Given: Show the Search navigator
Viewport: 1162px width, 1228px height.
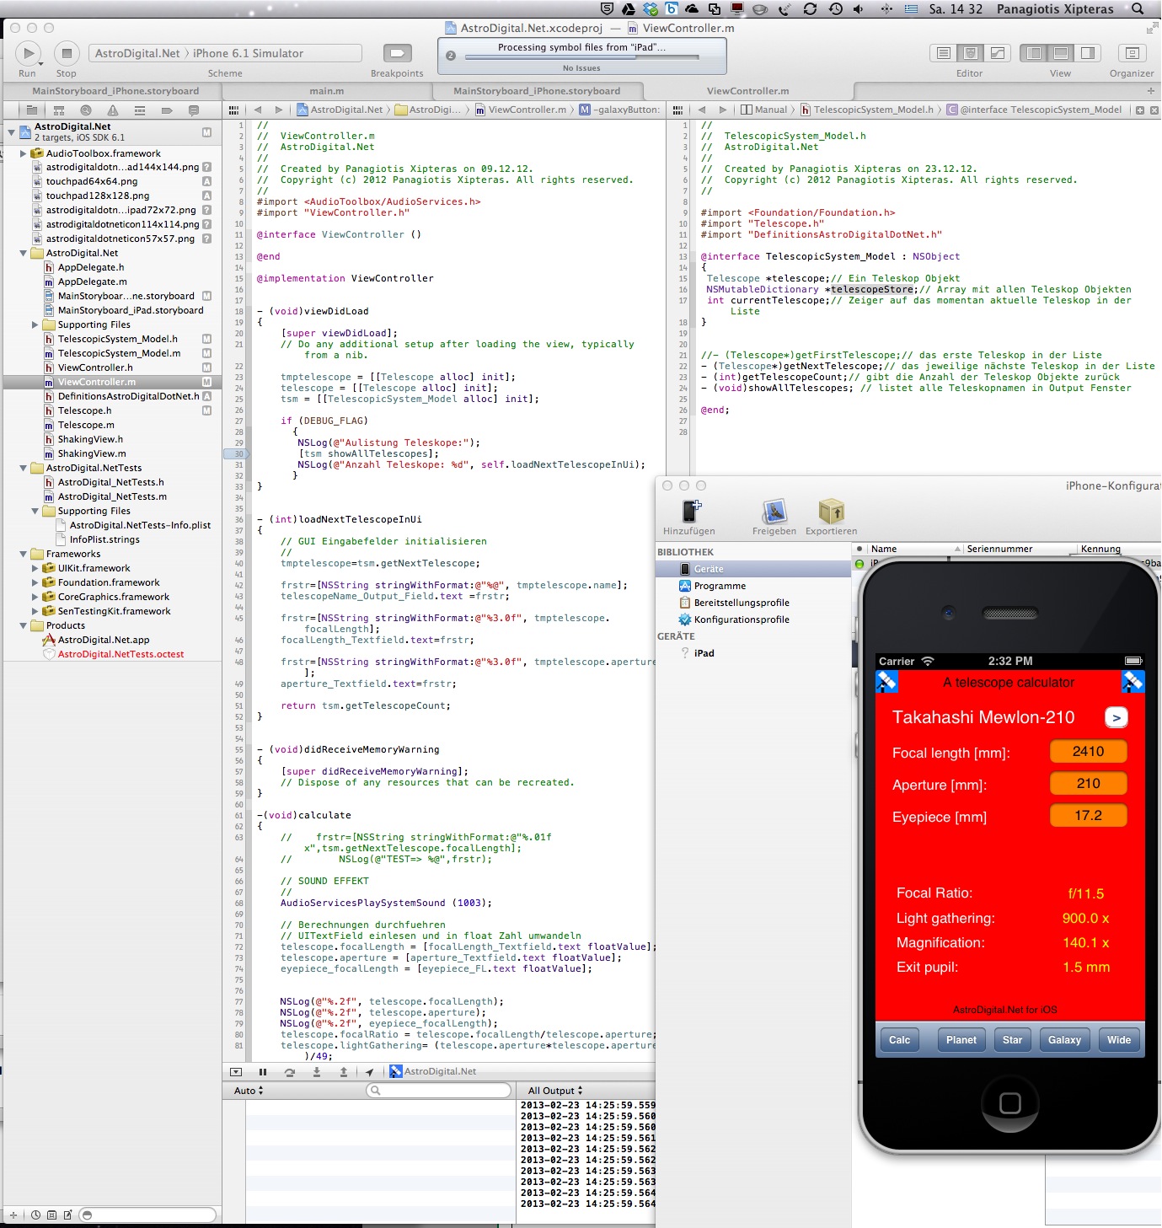Looking at the screenshot, I should click(86, 110).
